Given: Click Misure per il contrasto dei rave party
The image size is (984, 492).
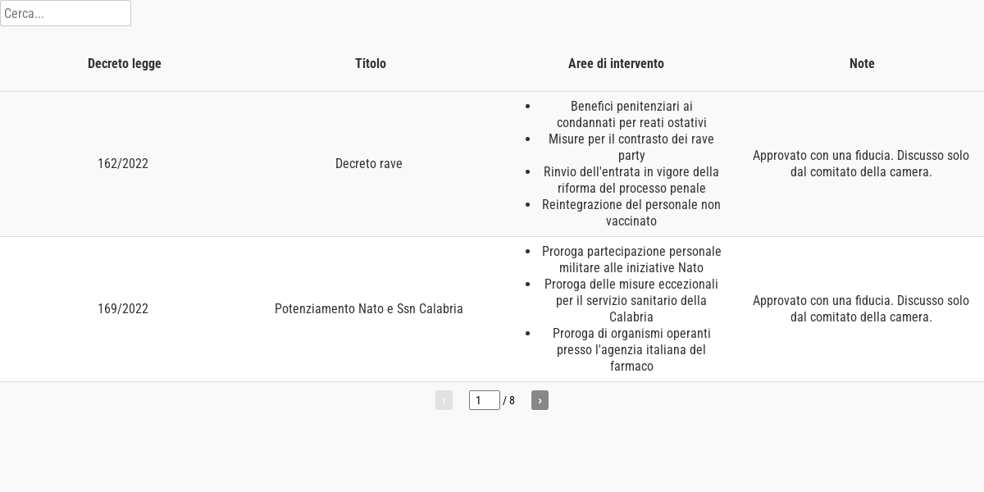Looking at the screenshot, I should (x=631, y=148).
